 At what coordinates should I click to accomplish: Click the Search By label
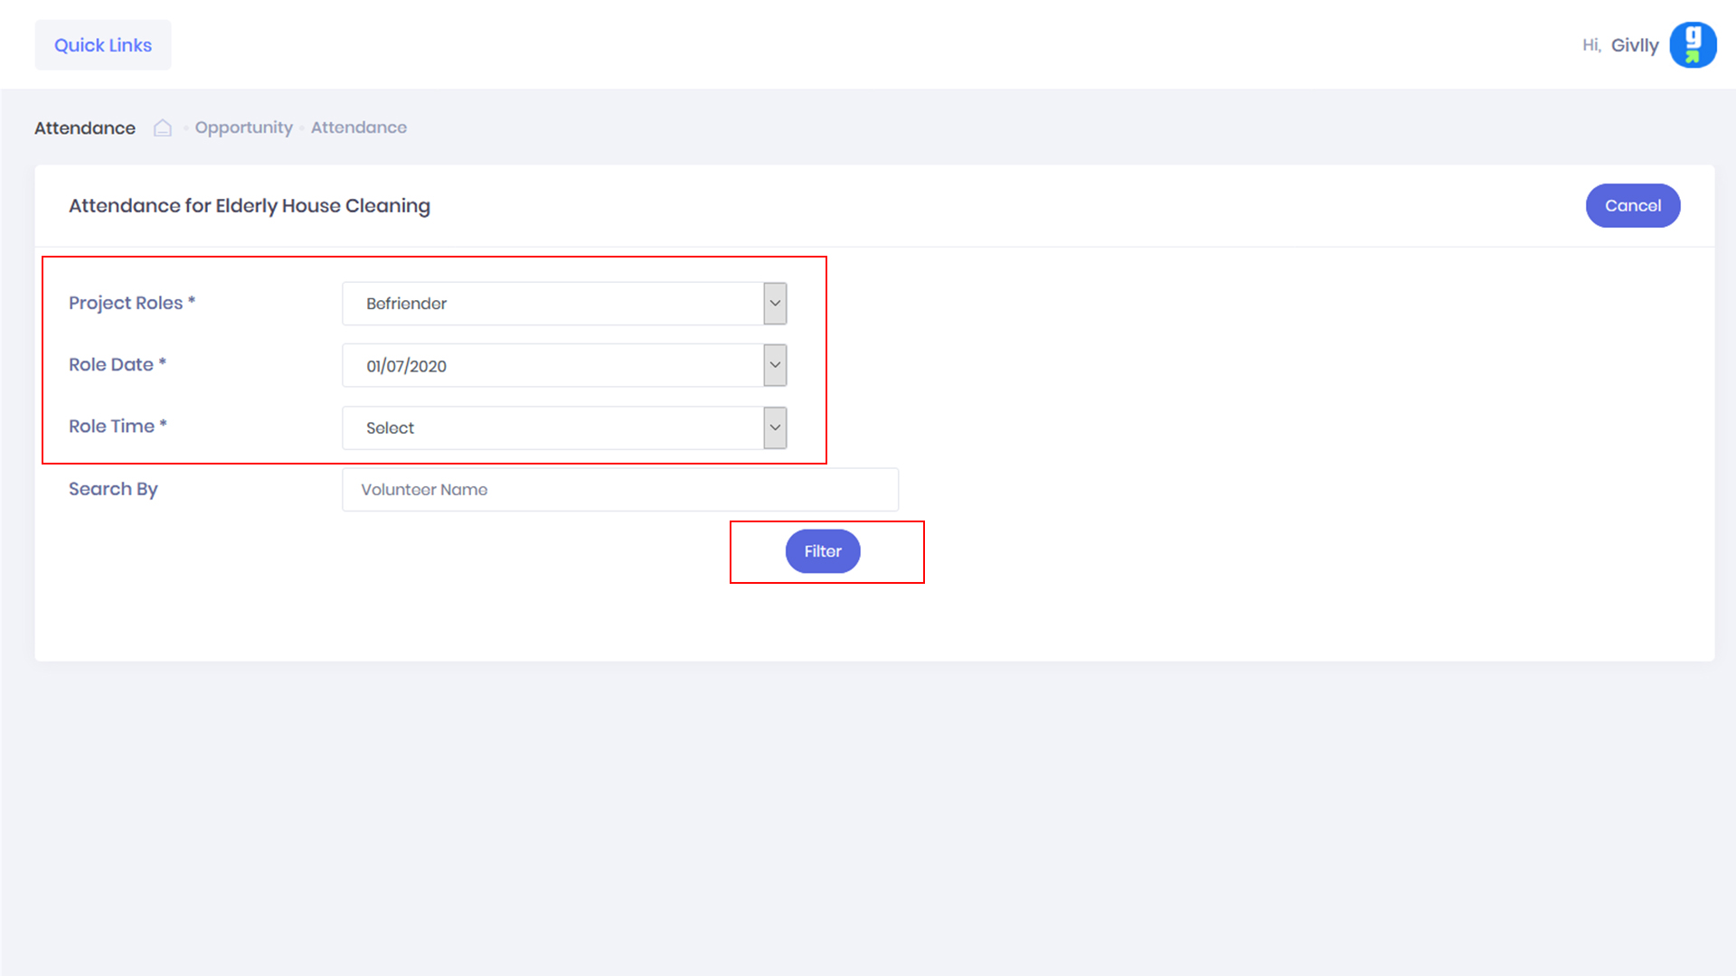(x=113, y=489)
